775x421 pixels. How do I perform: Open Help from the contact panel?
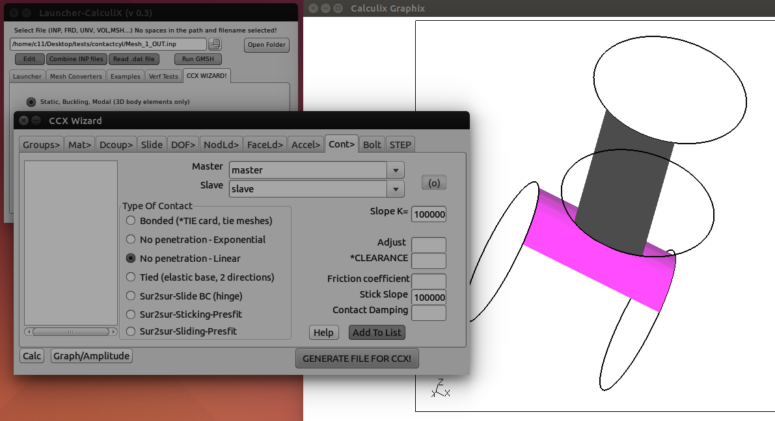[x=323, y=332]
